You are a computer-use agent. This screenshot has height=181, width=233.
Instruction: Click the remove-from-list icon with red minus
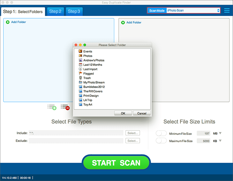[65, 107]
